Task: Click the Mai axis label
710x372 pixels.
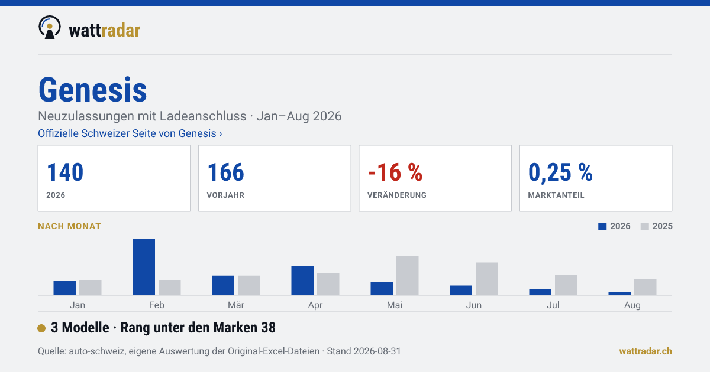Action: 395,305
